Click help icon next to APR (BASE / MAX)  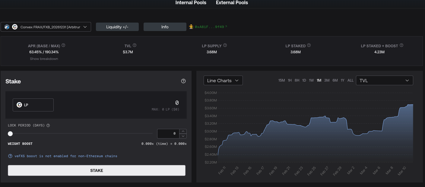pos(63,45)
